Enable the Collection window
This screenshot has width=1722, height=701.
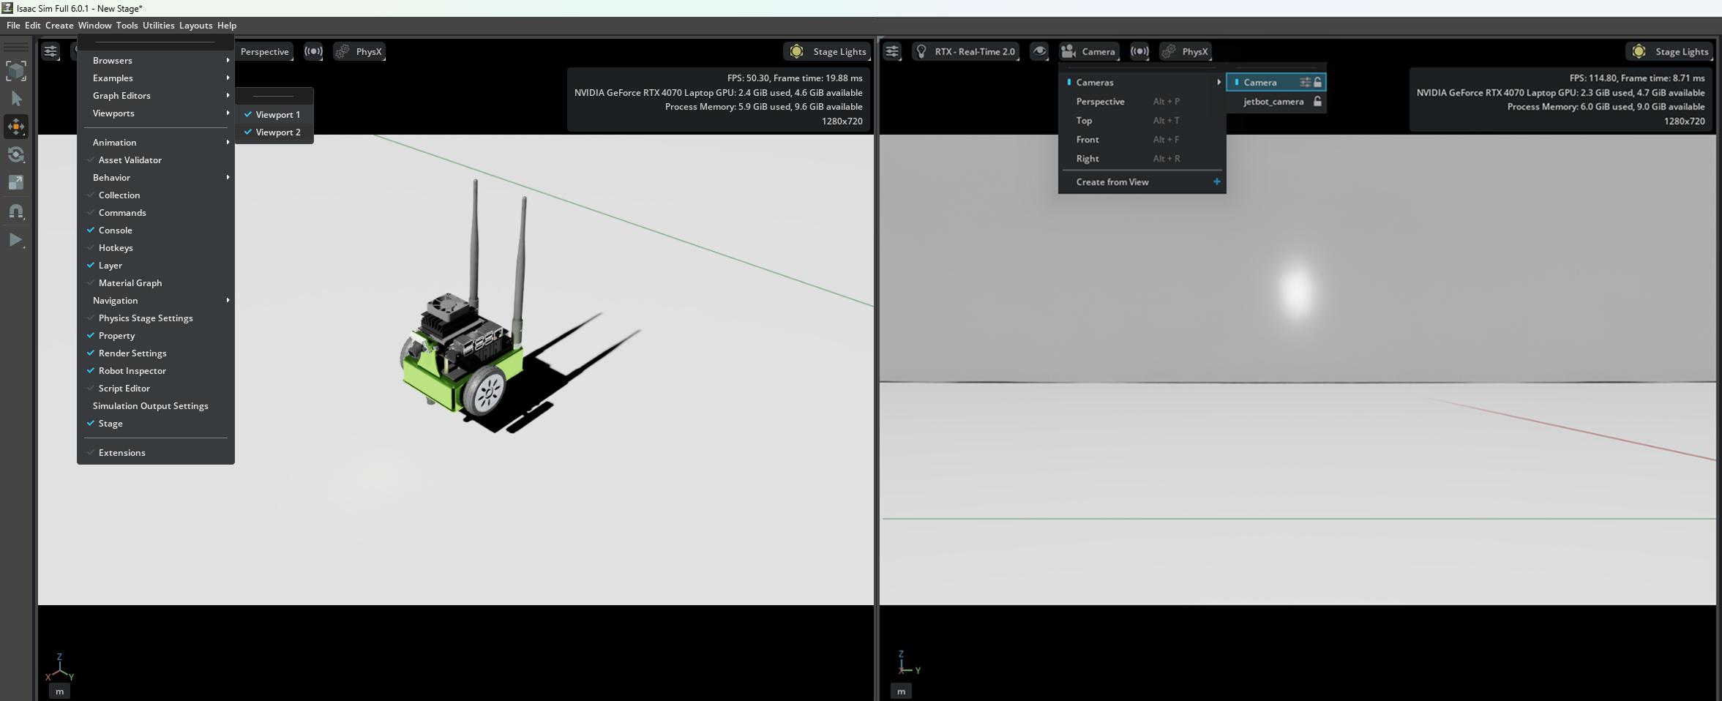tap(156, 195)
